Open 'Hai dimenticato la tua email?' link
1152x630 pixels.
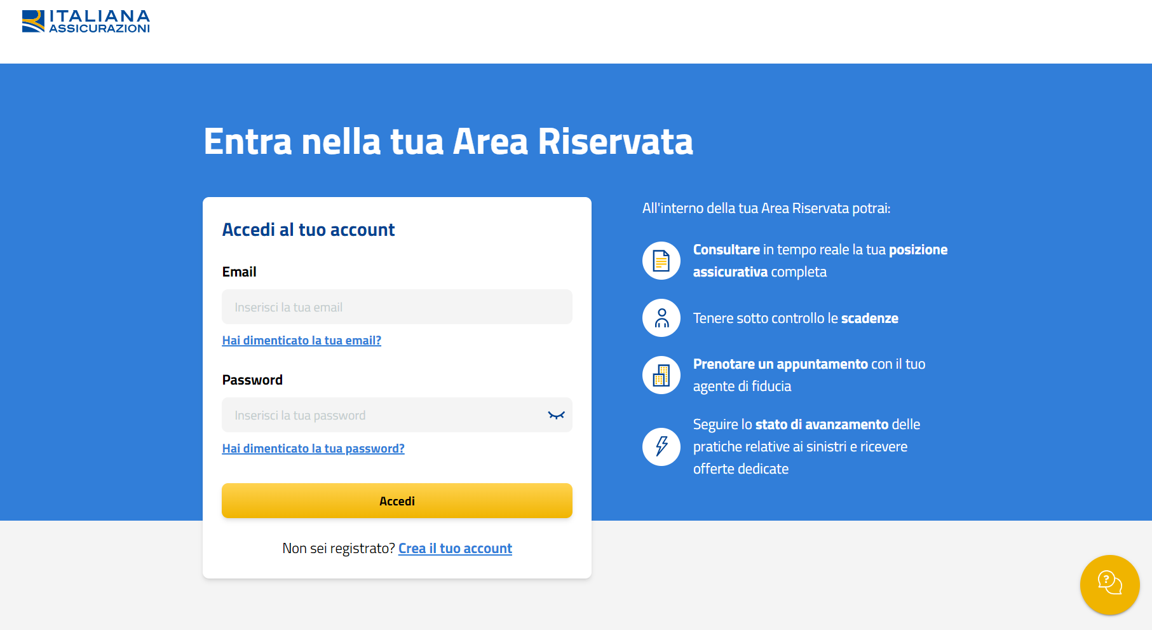click(x=302, y=341)
